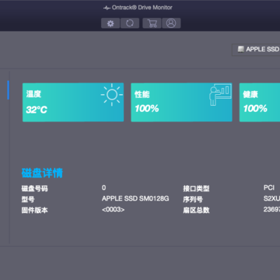The height and width of the screenshot is (280, 280).
Task: Select the 性能 100% card
Action: click(181, 102)
